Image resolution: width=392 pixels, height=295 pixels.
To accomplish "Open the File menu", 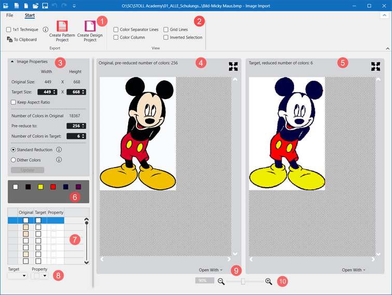I will click(10, 15).
